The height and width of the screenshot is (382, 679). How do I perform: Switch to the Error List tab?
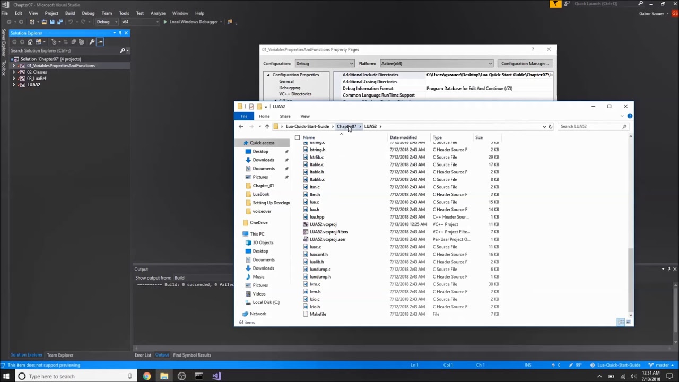pyautogui.click(x=143, y=355)
